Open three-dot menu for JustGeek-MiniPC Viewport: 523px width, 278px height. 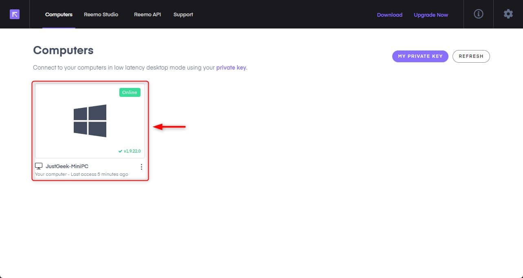tap(141, 167)
